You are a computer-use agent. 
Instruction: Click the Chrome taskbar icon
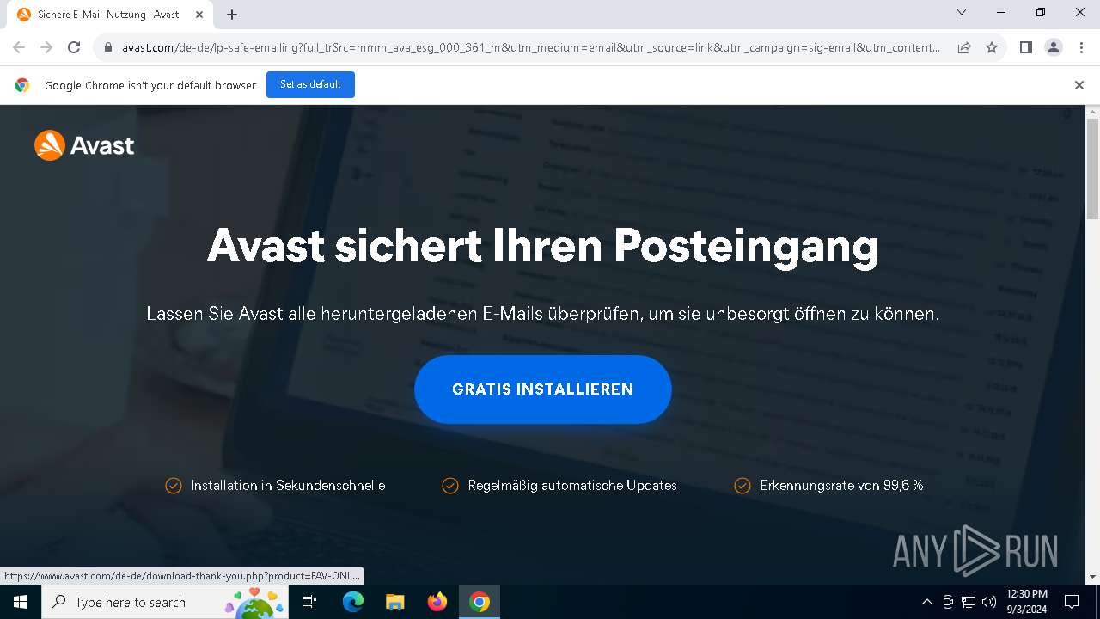click(x=480, y=602)
